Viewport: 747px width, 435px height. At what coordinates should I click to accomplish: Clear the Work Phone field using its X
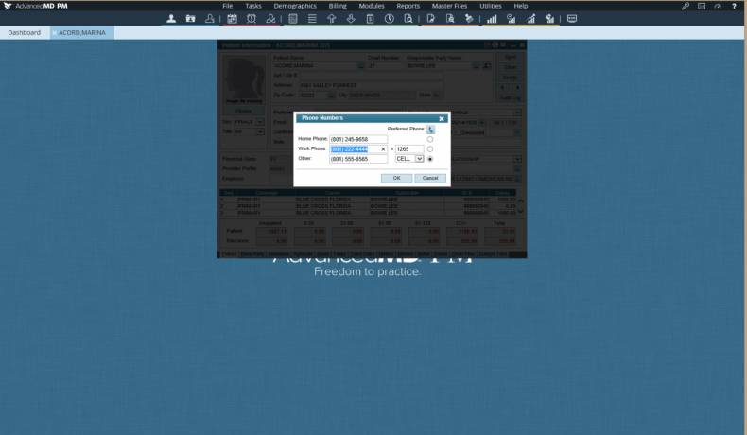[383, 149]
